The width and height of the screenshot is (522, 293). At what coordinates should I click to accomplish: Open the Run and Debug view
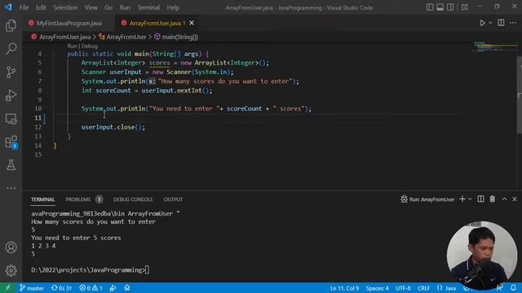tap(11, 95)
